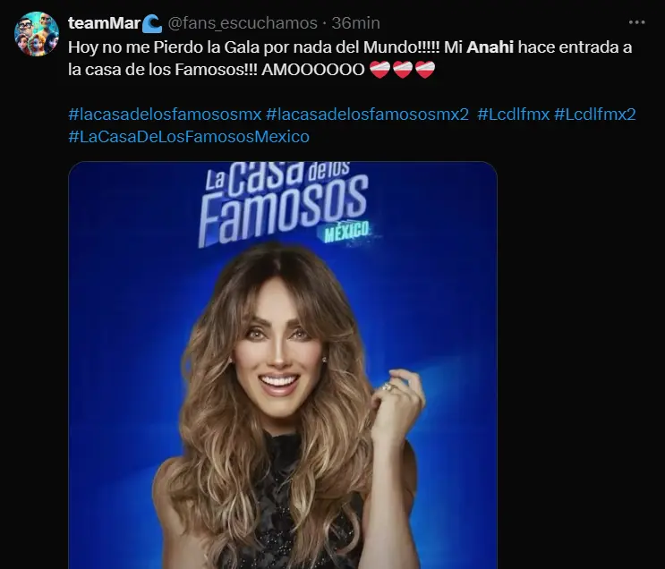Click the word AMOOOOOO in the tweet
The image size is (665, 569).
[313, 70]
